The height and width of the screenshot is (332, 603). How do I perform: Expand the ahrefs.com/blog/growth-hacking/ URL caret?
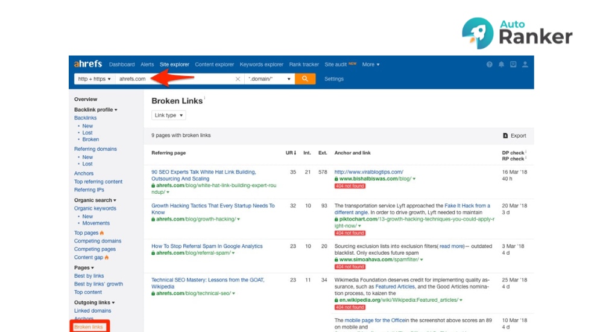tap(238, 220)
